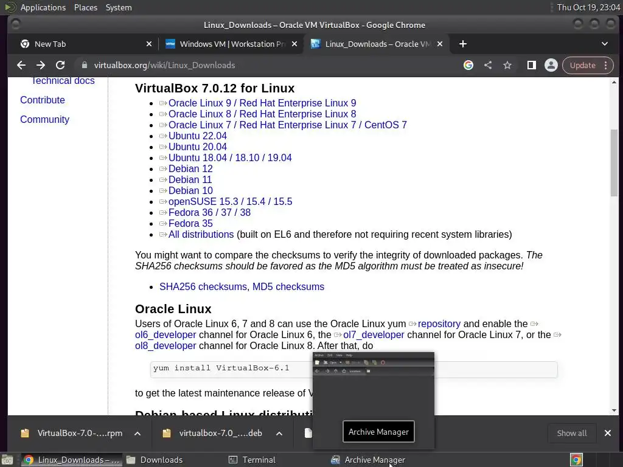Download the Ubuntu 20.04 package
623x467 pixels.
coord(198,147)
